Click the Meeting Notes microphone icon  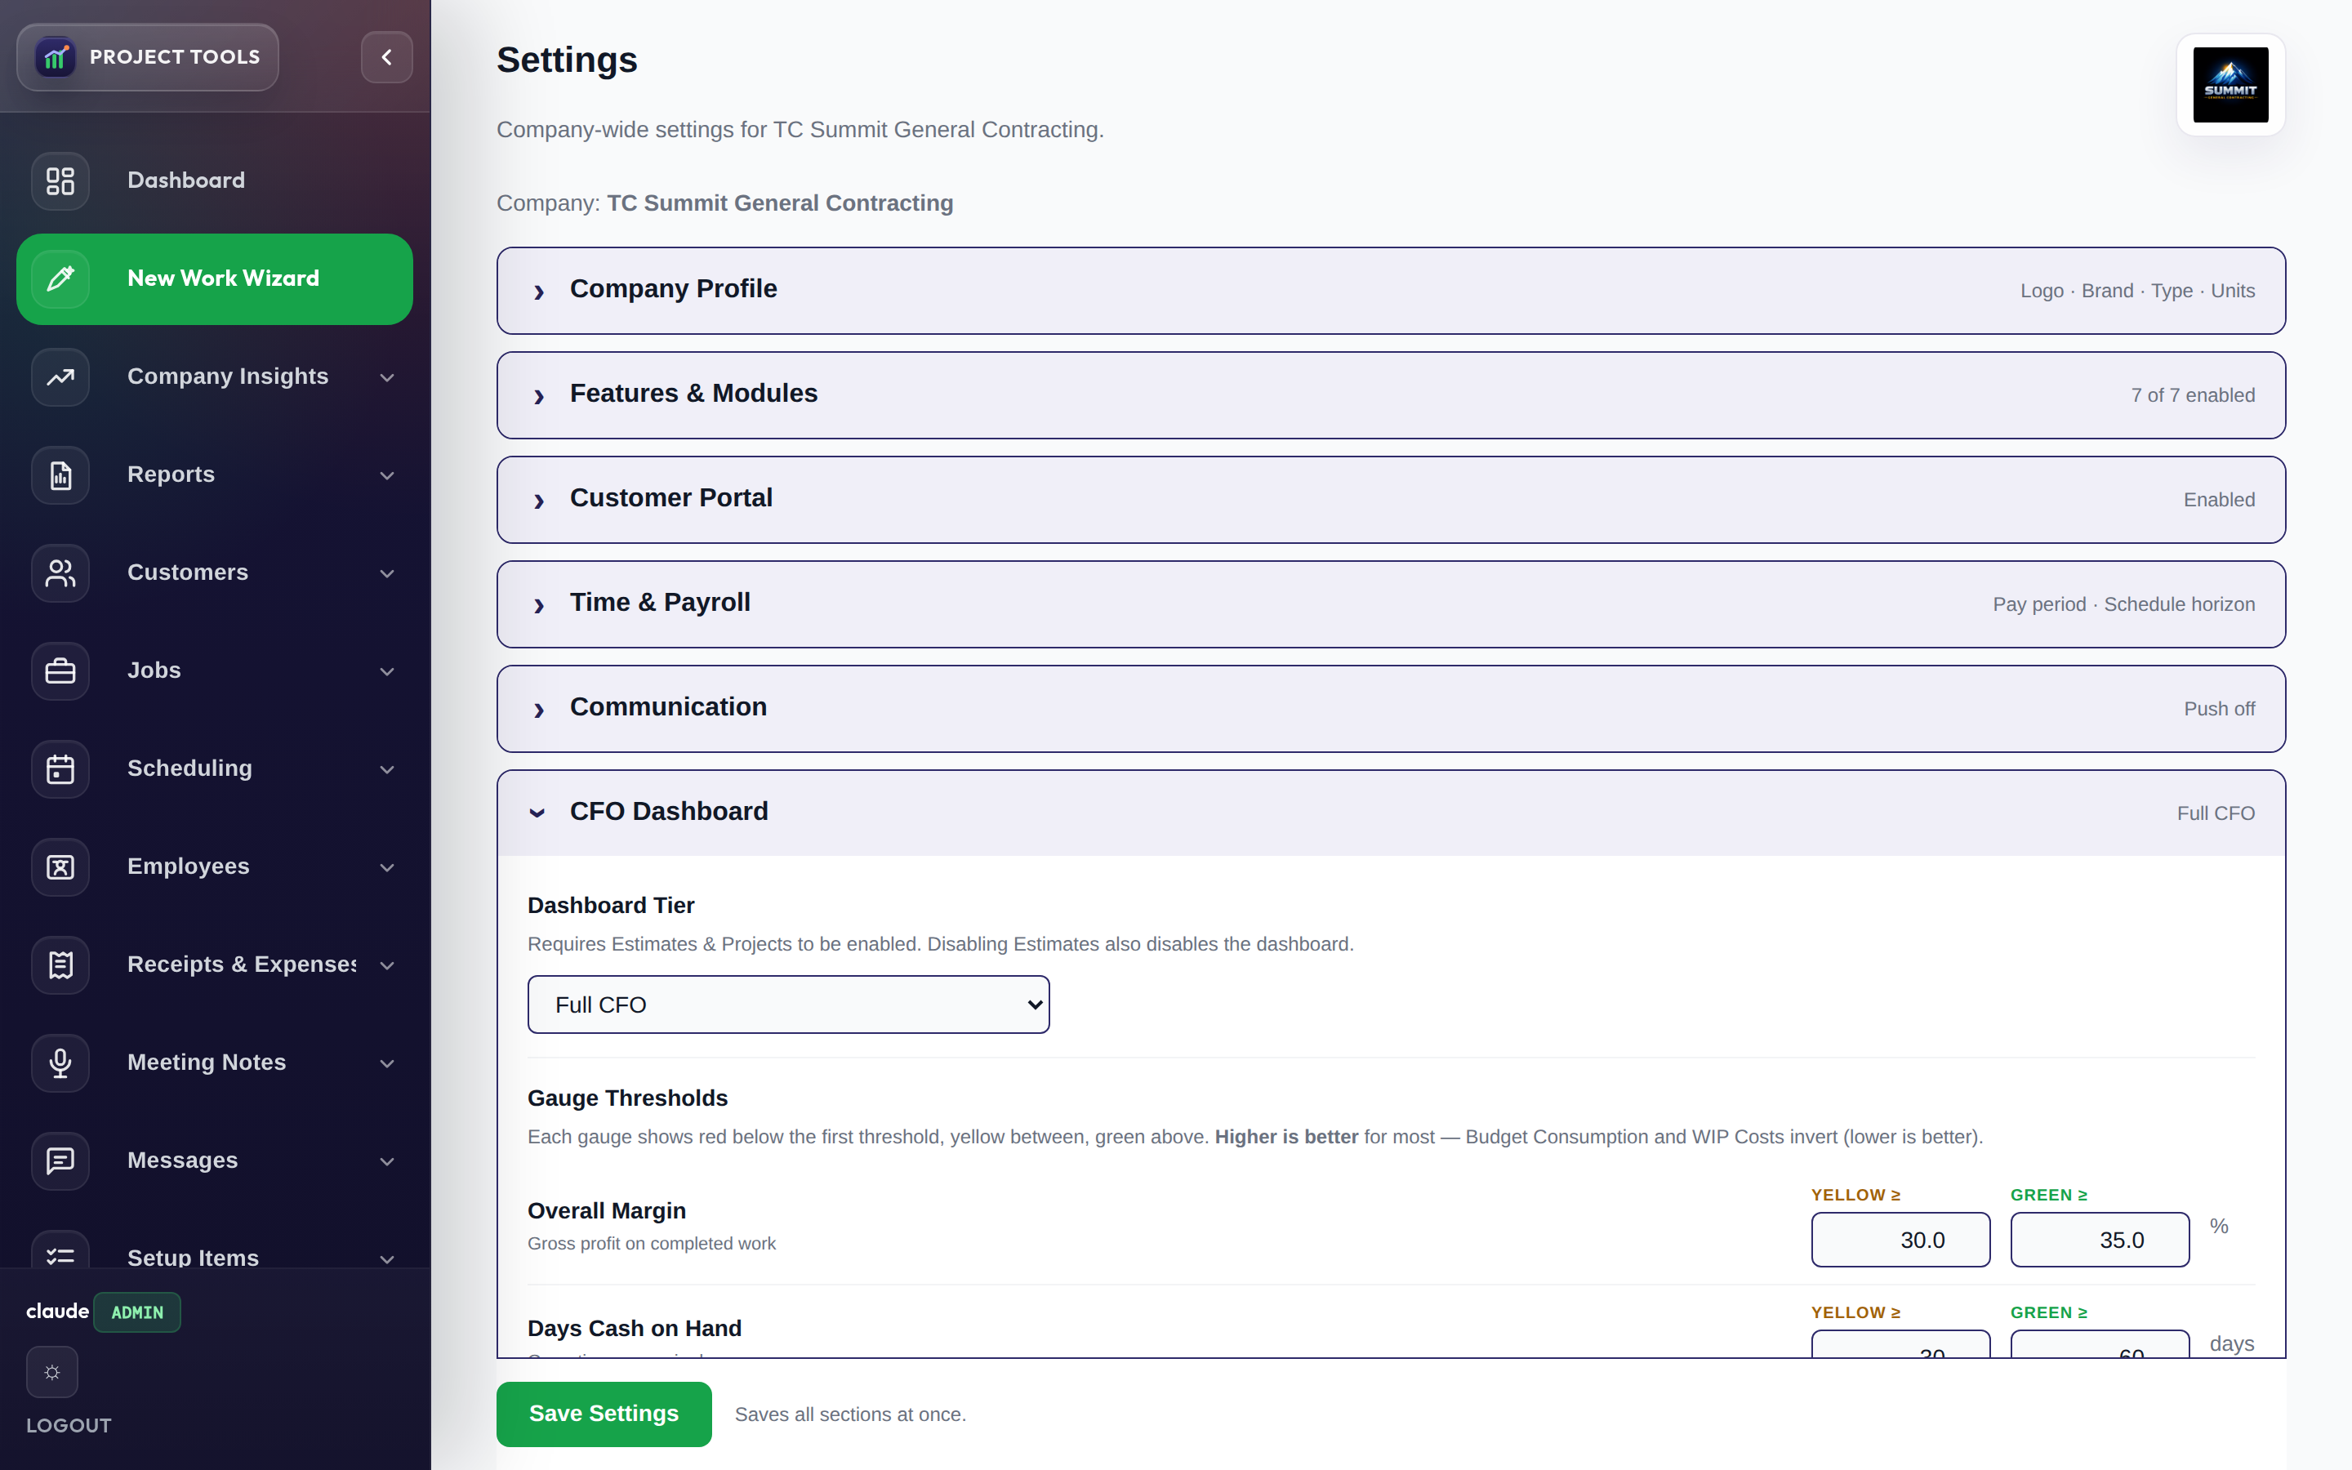(60, 1063)
